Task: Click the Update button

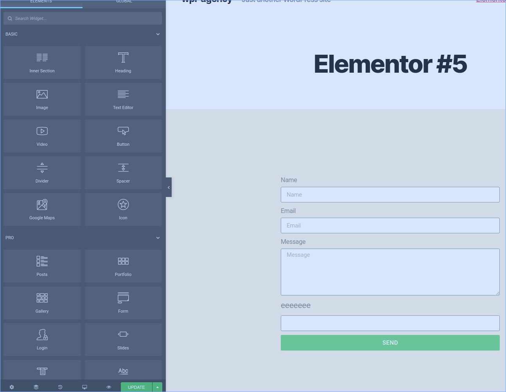Action: [136, 387]
